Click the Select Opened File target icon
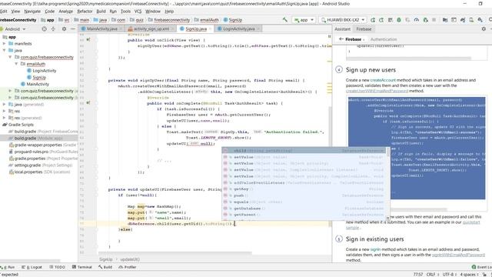492x277 pixels. click(x=45, y=29)
